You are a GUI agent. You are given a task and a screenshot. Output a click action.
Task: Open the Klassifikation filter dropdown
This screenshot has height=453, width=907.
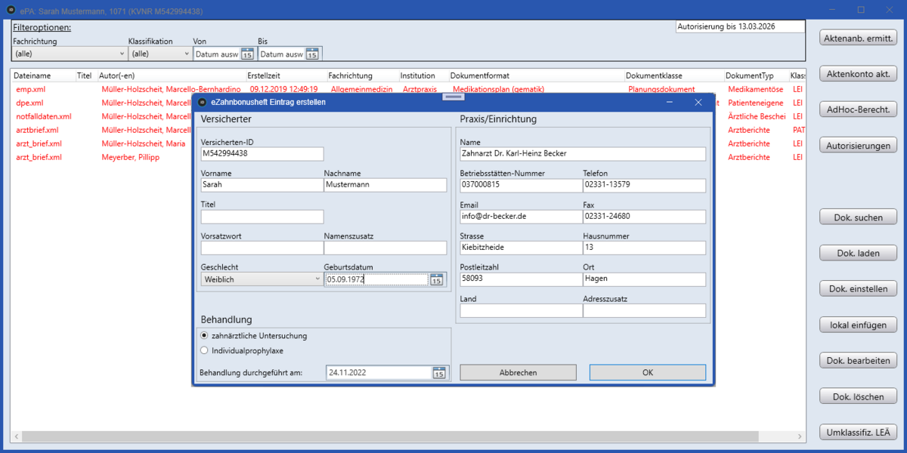[160, 54]
